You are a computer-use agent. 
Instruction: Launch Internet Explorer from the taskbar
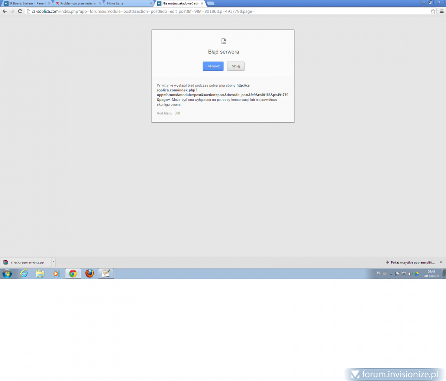tap(24, 274)
